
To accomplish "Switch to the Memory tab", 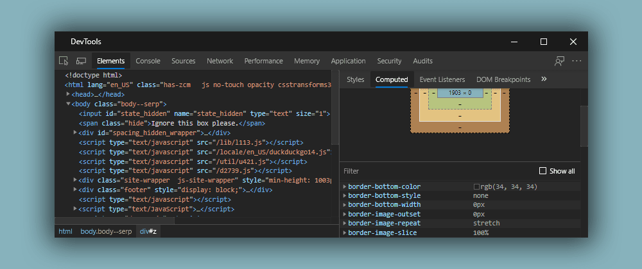I will [x=307, y=61].
